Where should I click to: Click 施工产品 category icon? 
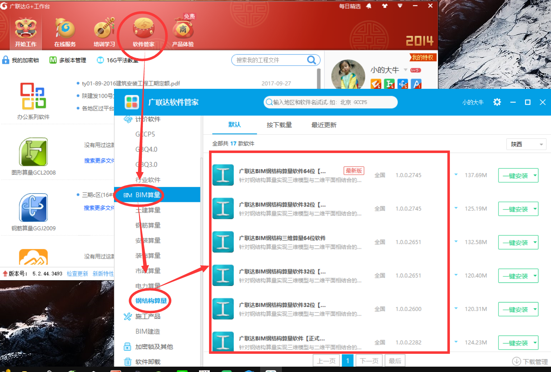click(x=128, y=316)
